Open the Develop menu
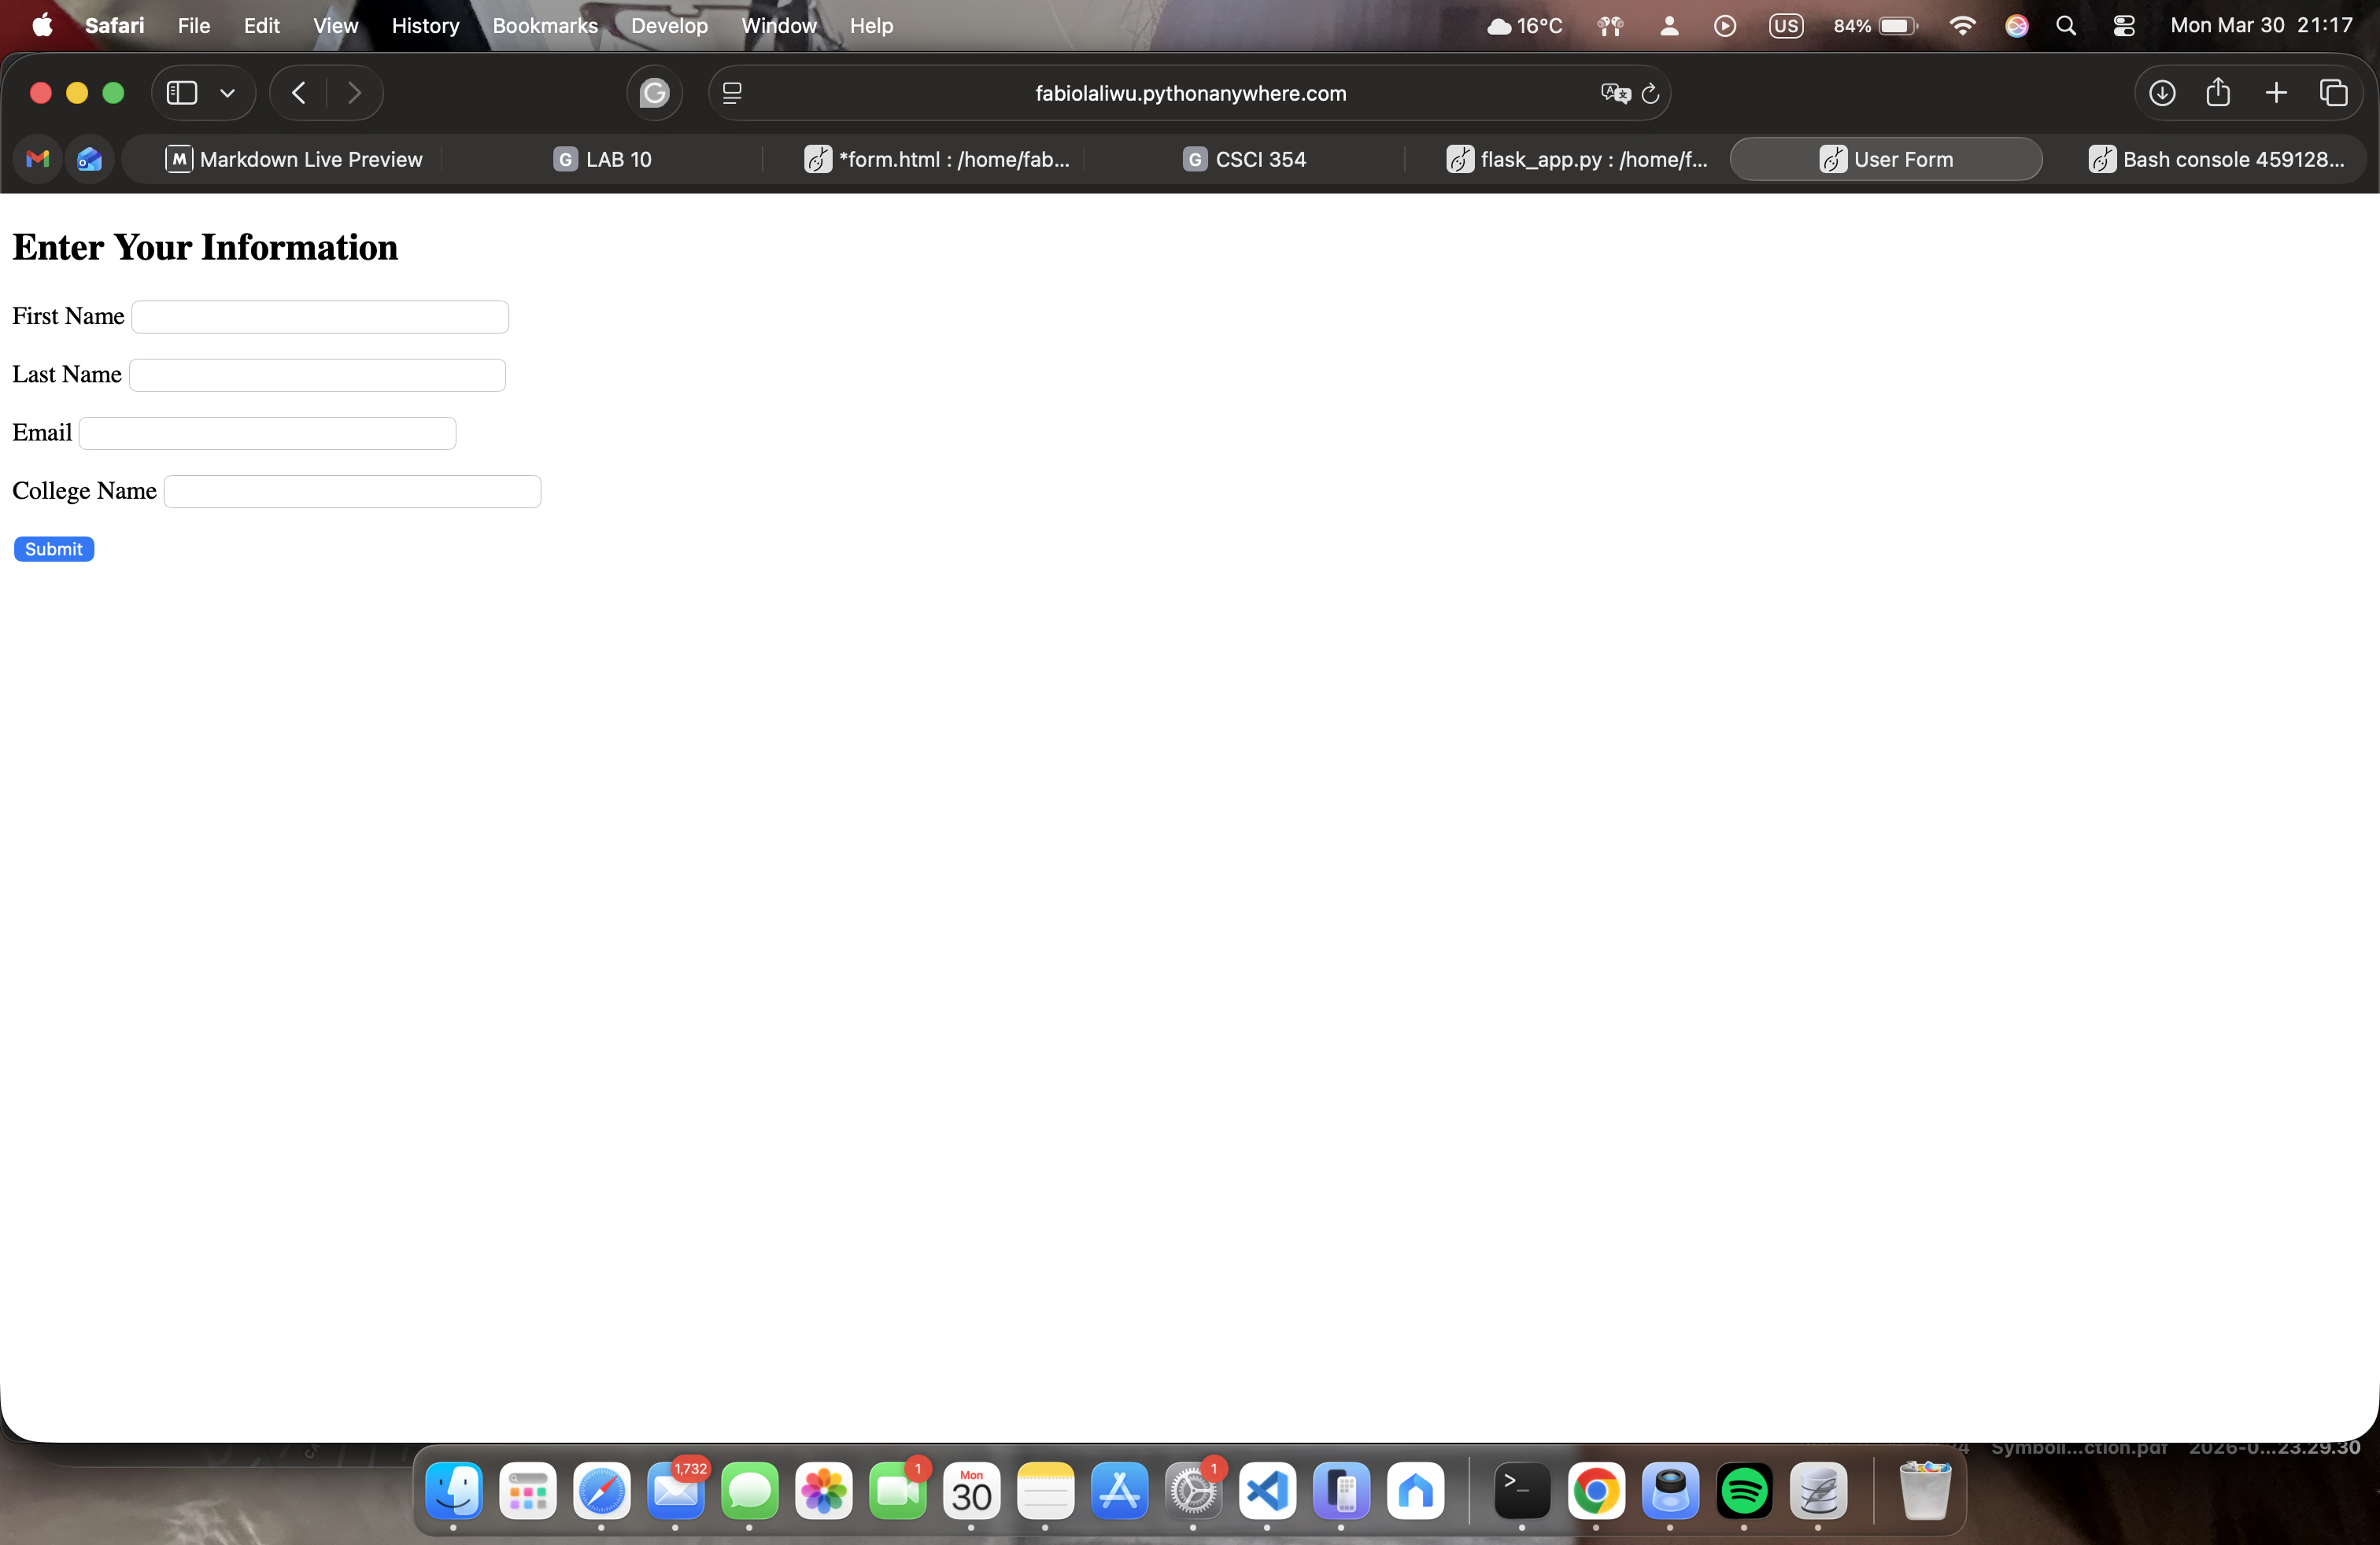The height and width of the screenshot is (1545, 2380). click(x=669, y=25)
